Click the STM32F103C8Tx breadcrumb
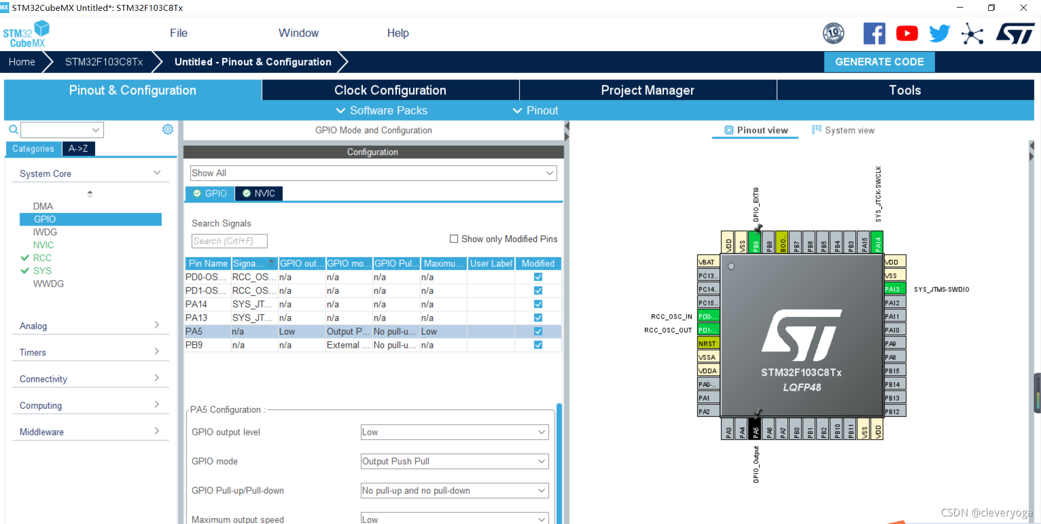Viewport: 1041px width, 524px height. [104, 62]
